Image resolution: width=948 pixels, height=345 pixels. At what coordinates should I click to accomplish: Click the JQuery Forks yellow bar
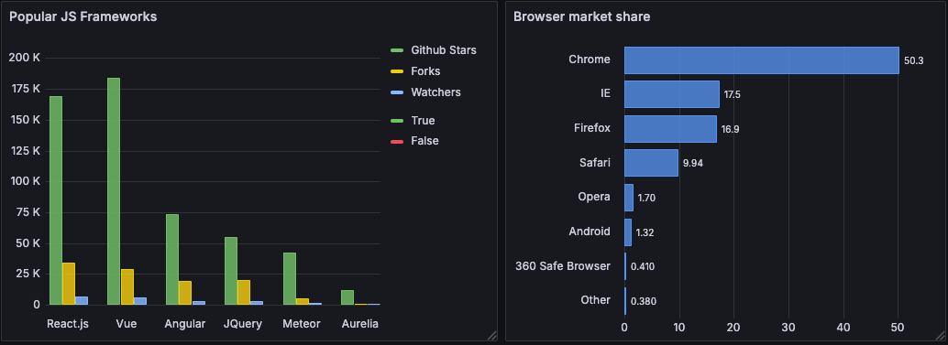(244, 293)
